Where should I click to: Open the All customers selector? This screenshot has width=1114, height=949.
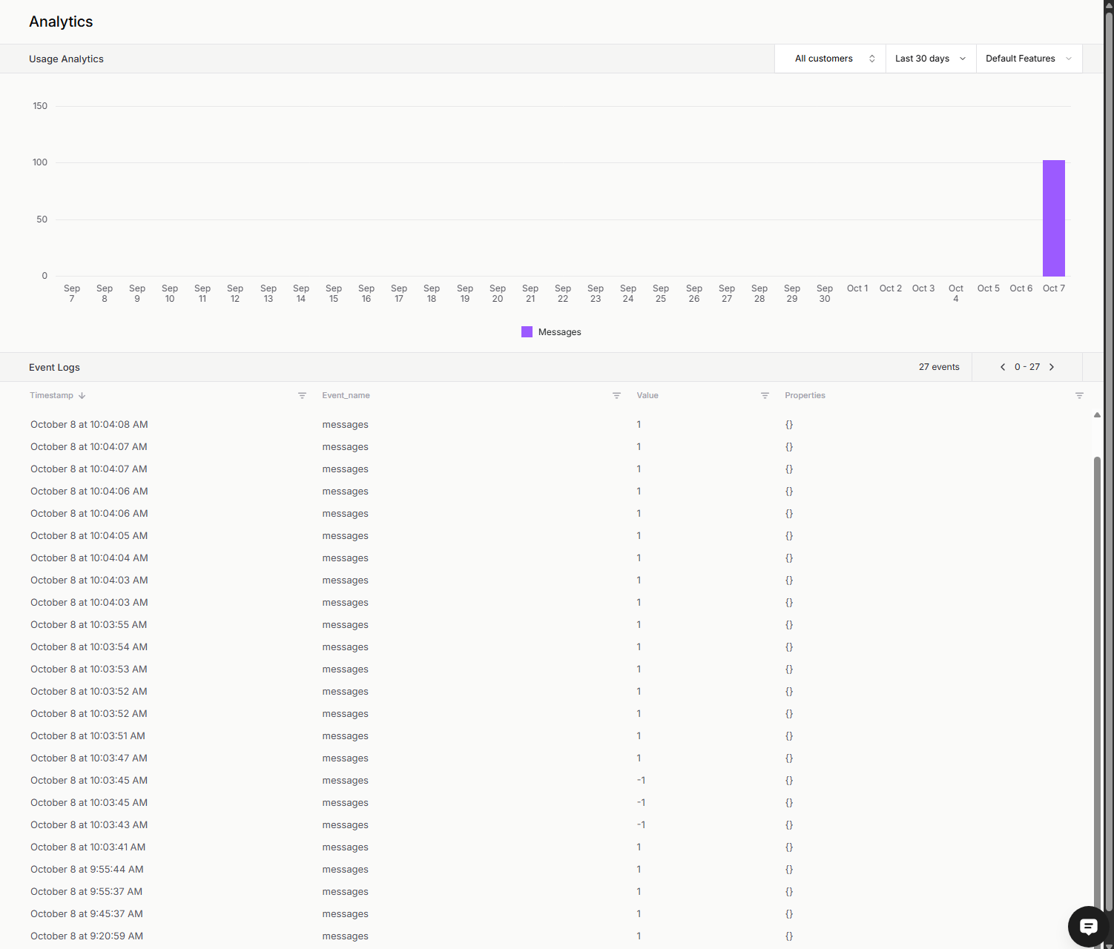(x=831, y=59)
